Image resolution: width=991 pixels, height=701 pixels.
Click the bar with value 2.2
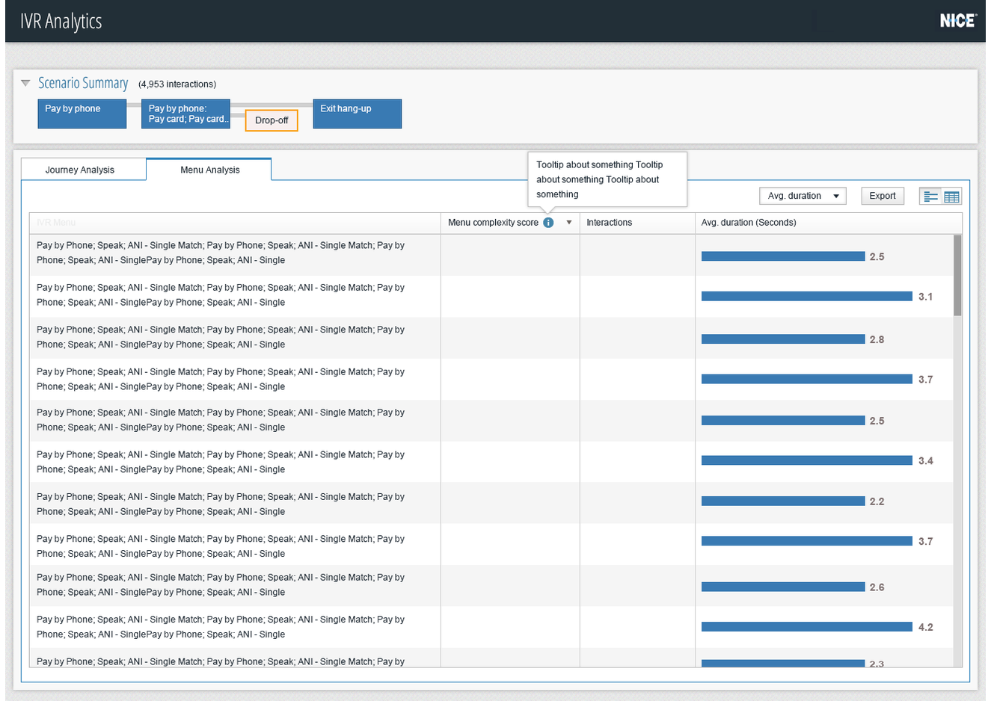783,501
